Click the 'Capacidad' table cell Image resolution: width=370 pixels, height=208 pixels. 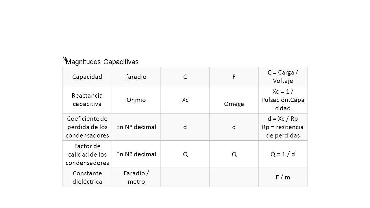click(x=87, y=77)
